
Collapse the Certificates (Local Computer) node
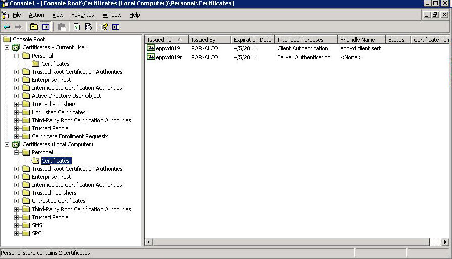tap(7, 144)
